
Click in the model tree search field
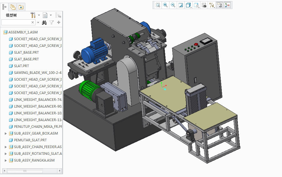[x=16, y=22]
